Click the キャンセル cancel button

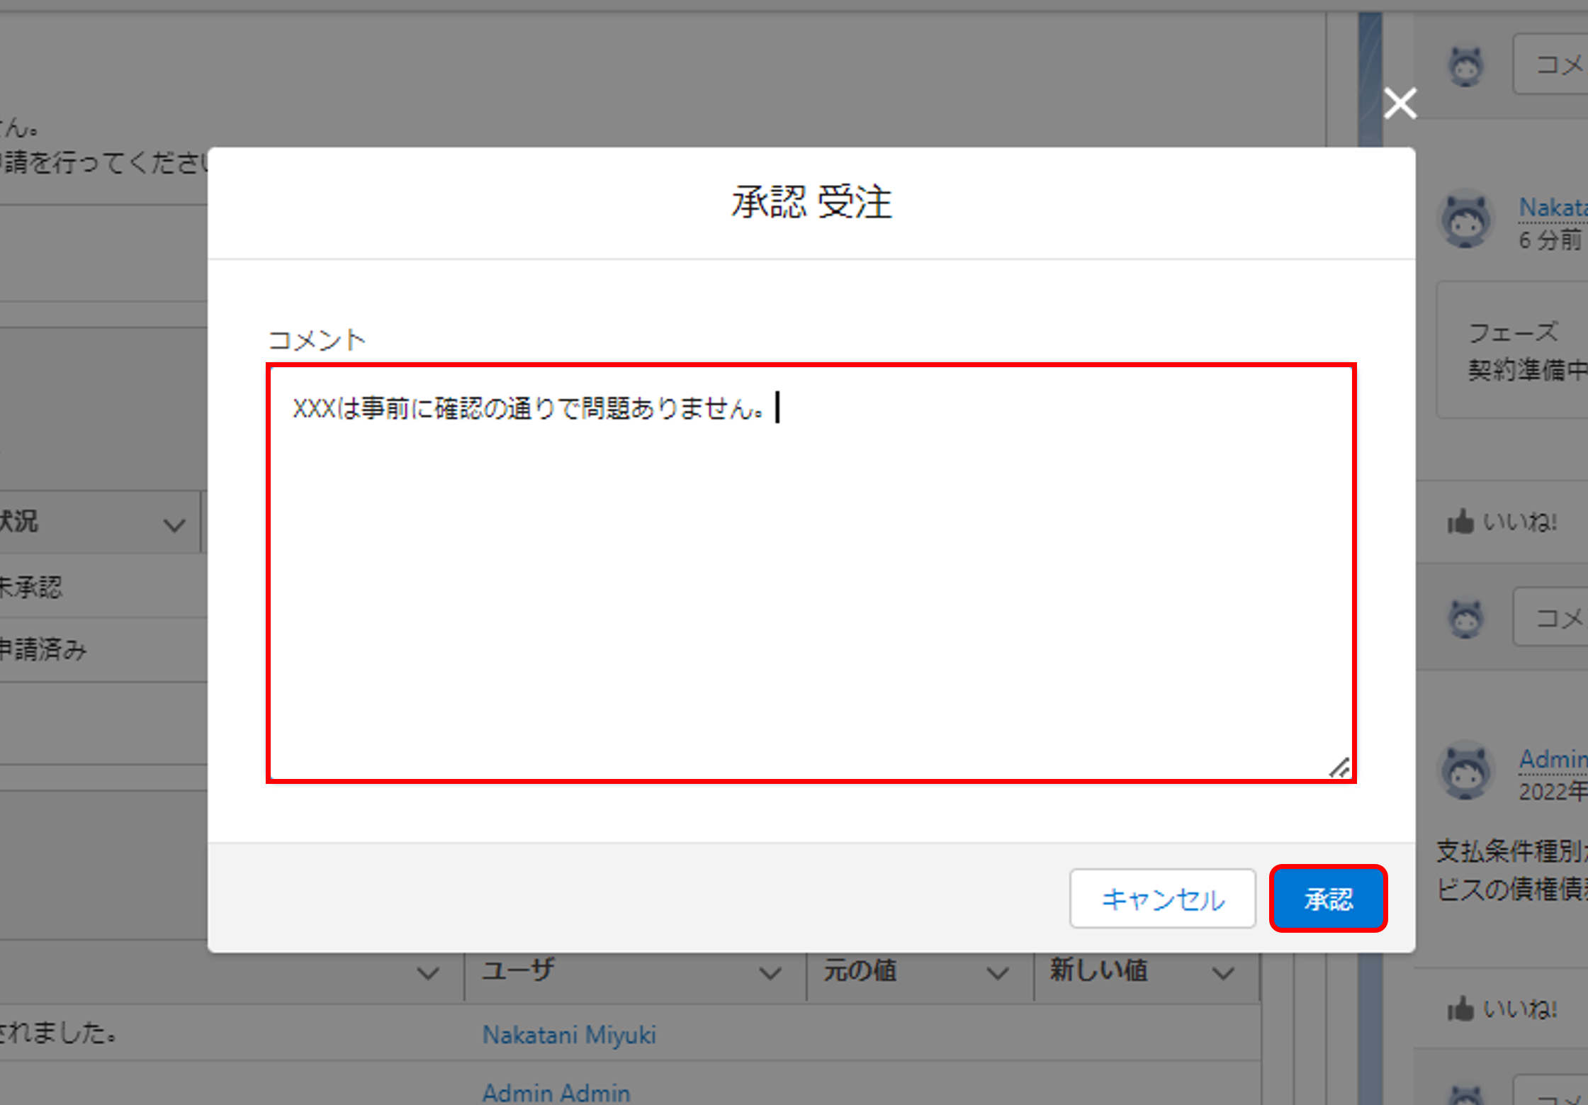[x=1162, y=899]
